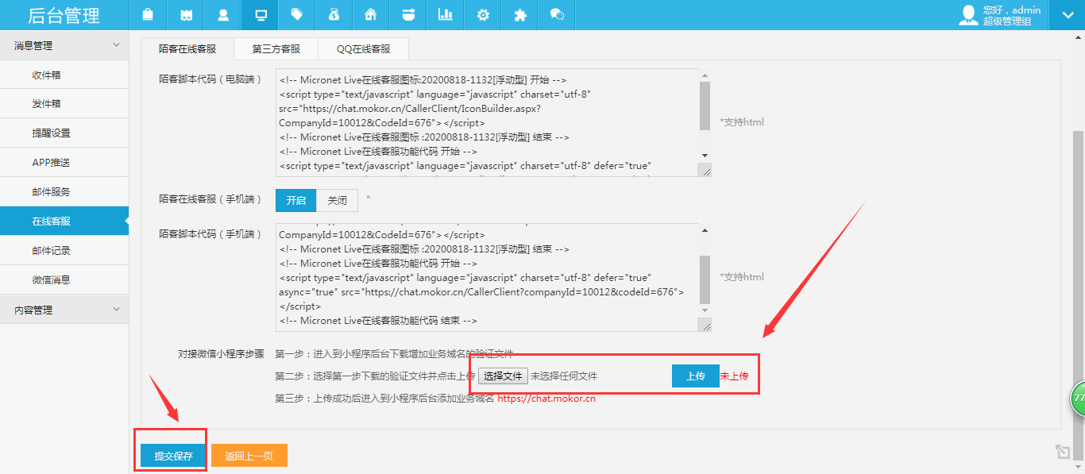Open the https://chat.mokor.cn link

(546, 398)
